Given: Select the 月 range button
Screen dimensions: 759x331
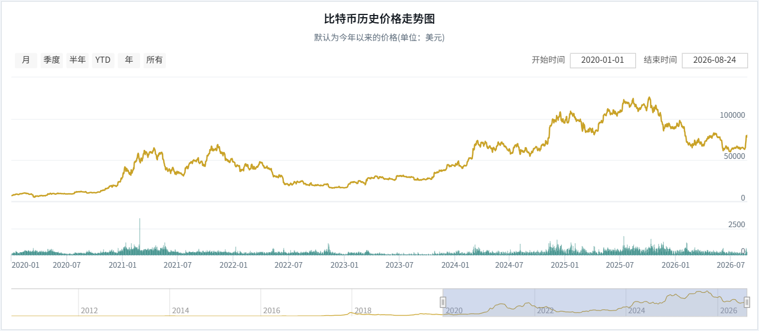Looking at the screenshot, I should pos(26,60).
